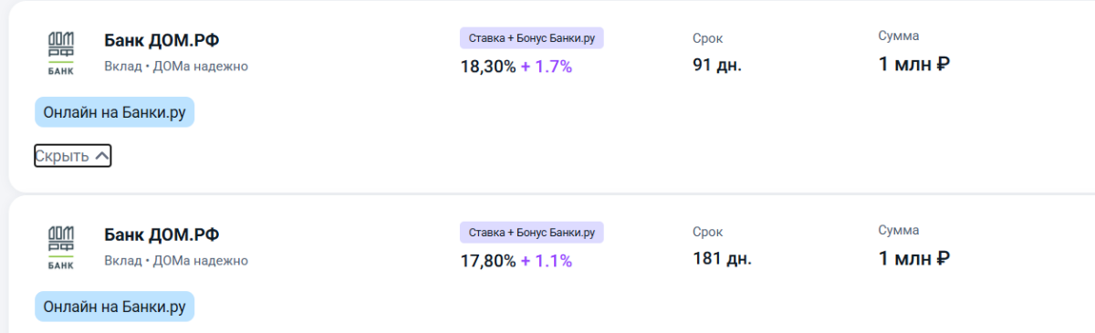The height and width of the screenshot is (333, 1095).
Task: Click the +1.7% bonus rate text
Action: click(547, 67)
